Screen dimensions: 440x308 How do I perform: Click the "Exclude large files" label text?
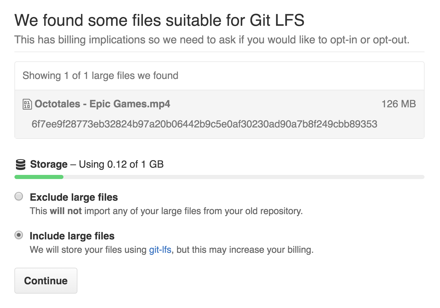(74, 197)
